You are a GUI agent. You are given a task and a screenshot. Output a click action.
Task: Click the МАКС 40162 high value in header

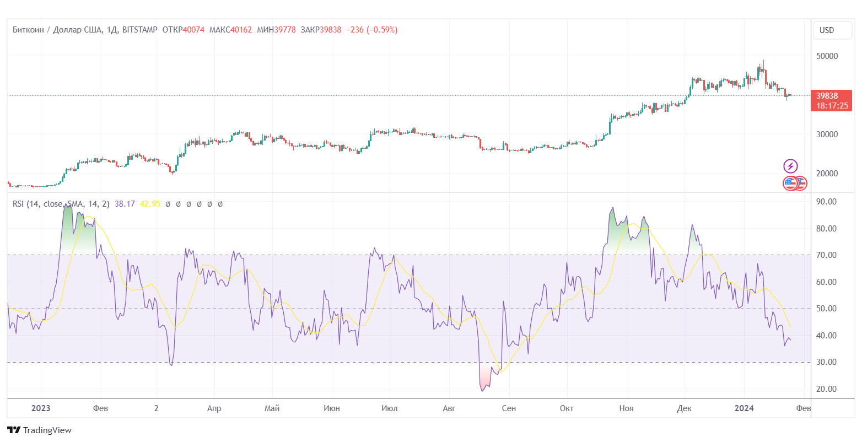(230, 30)
